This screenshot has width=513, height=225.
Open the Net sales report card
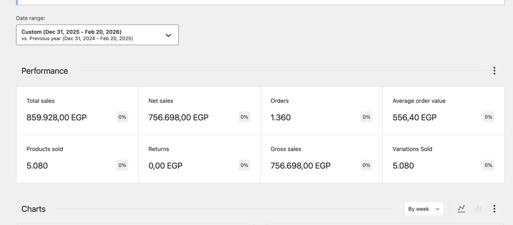click(x=199, y=111)
